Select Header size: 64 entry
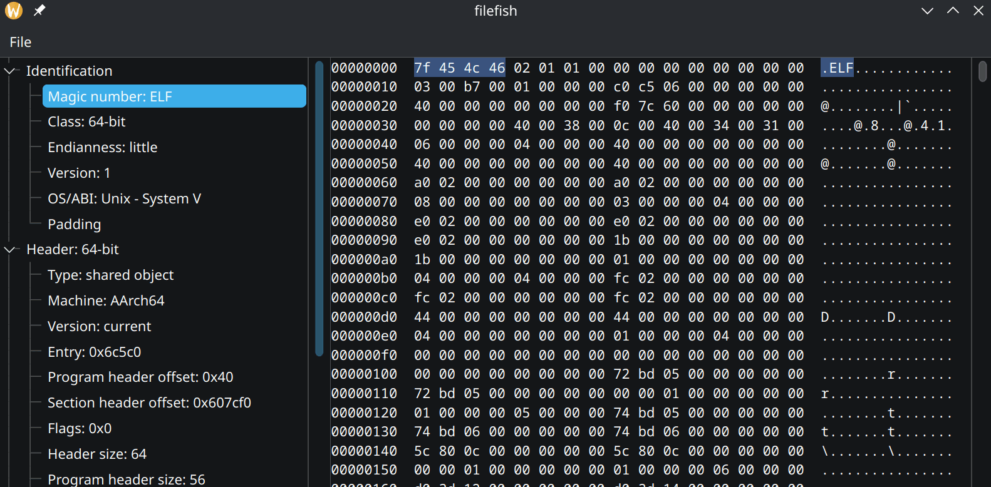The width and height of the screenshot is (991, 487). pos(97,454)
